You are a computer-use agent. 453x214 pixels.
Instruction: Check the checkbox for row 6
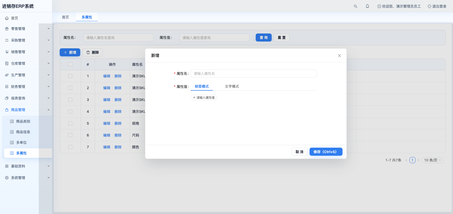[x=70, y=135]
